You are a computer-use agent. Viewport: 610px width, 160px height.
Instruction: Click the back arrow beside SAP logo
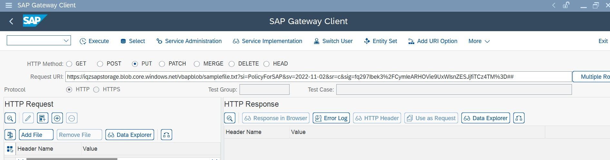point(11,21)
